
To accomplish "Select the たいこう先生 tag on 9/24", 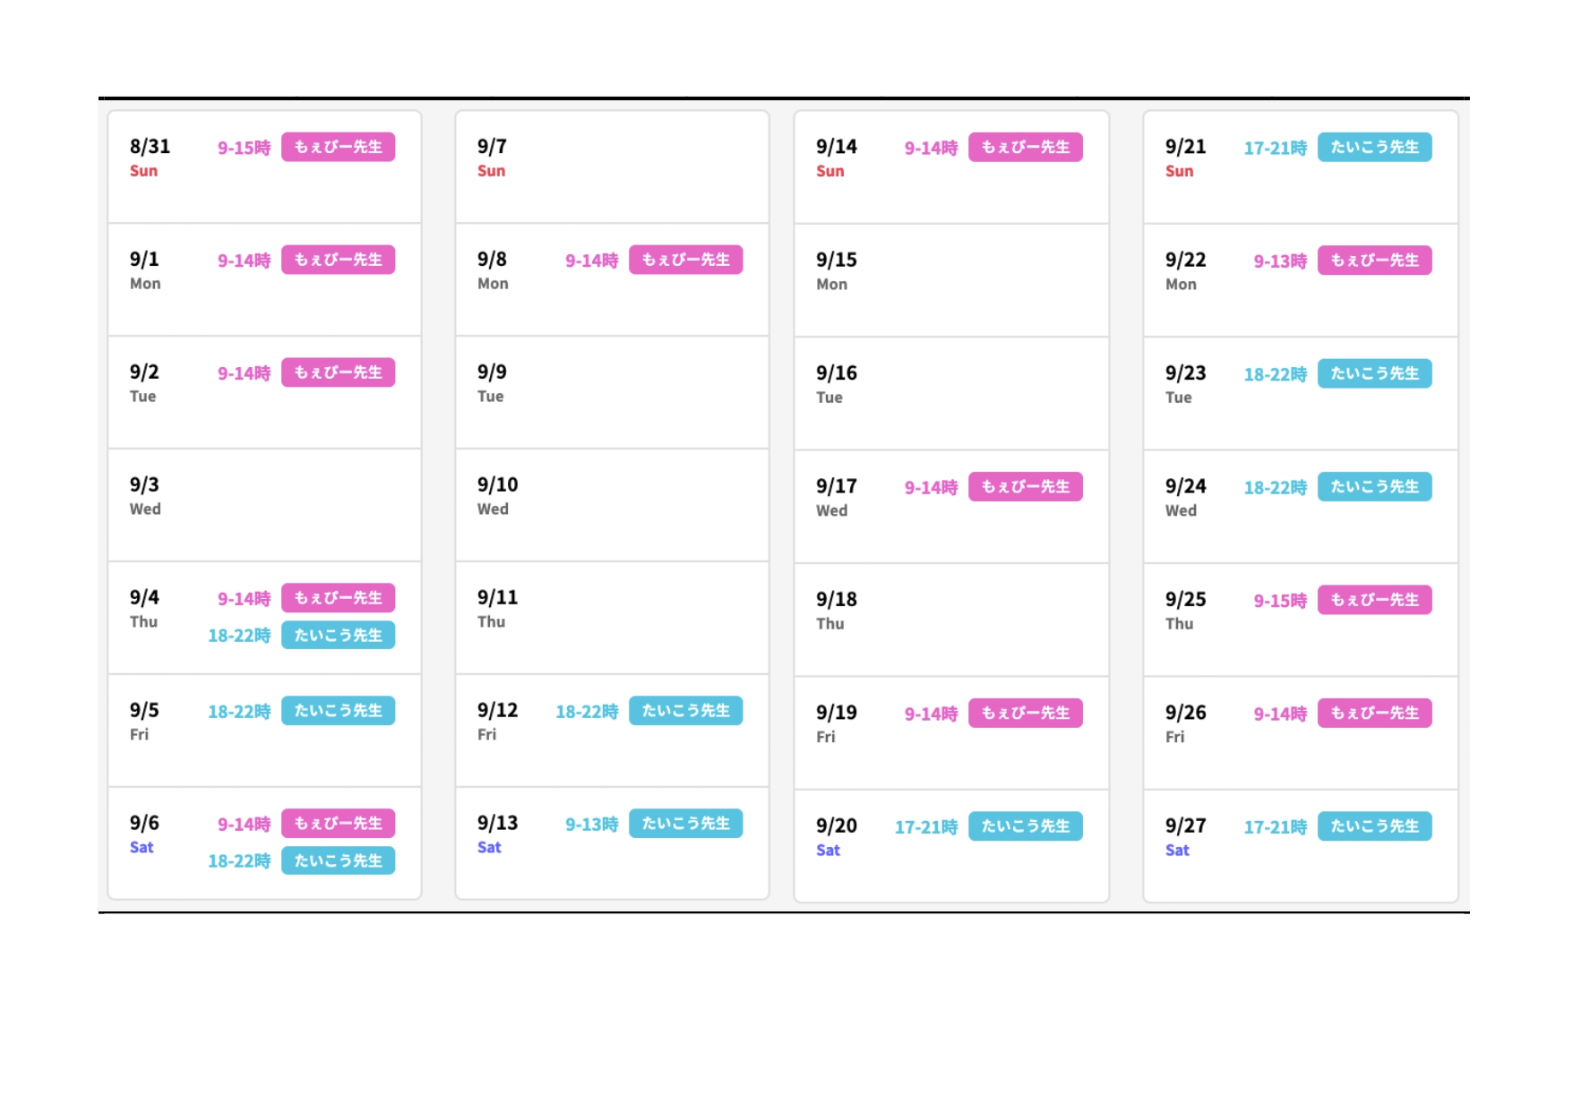I will click(1373, 486).
